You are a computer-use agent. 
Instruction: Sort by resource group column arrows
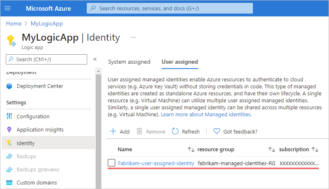coord(271,150)
